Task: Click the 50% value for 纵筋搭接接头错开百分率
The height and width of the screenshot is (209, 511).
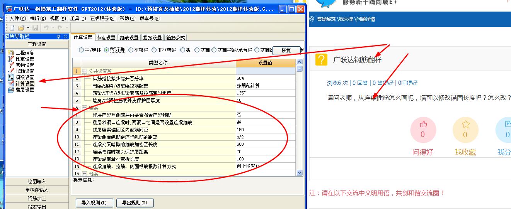Action: click(x=266, y=78)
